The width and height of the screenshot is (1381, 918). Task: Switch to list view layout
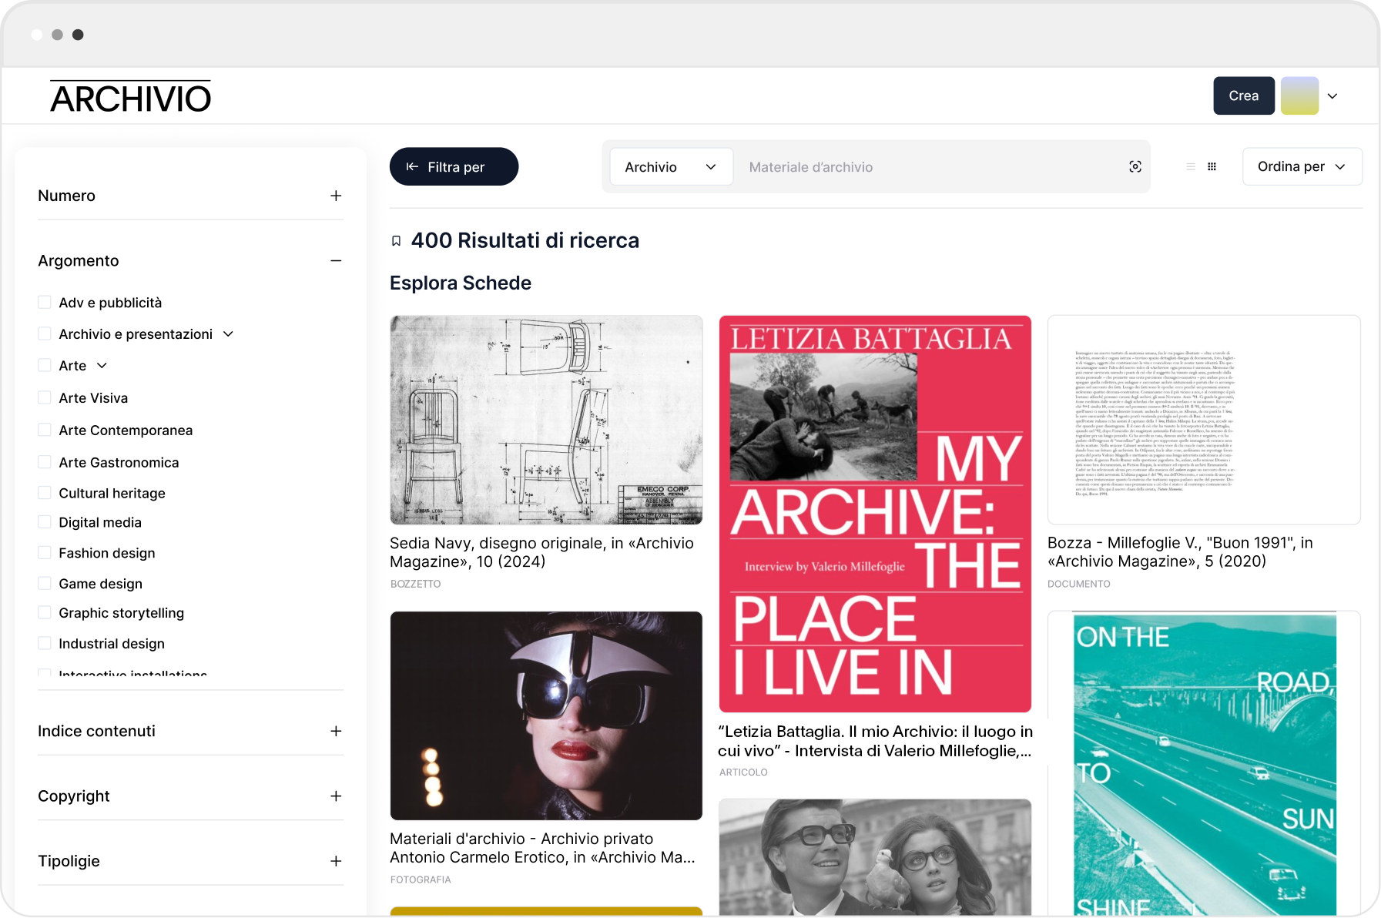(x=1191, y=167)
